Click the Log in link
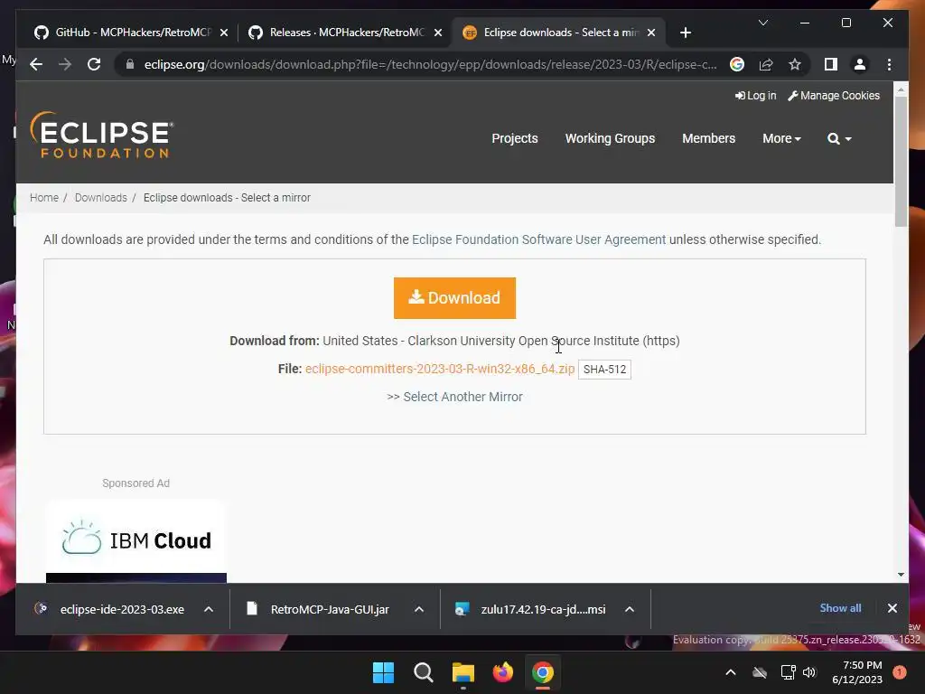 pyautogui.click(x=756, y=96)
